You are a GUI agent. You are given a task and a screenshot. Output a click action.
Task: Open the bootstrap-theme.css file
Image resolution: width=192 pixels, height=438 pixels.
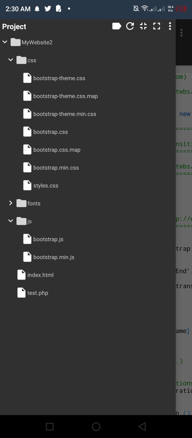tap(59, 78)
